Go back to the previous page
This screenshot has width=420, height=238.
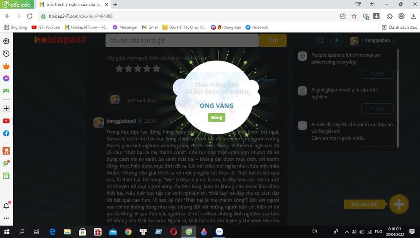pyautogui.click(x=7, y=16)
